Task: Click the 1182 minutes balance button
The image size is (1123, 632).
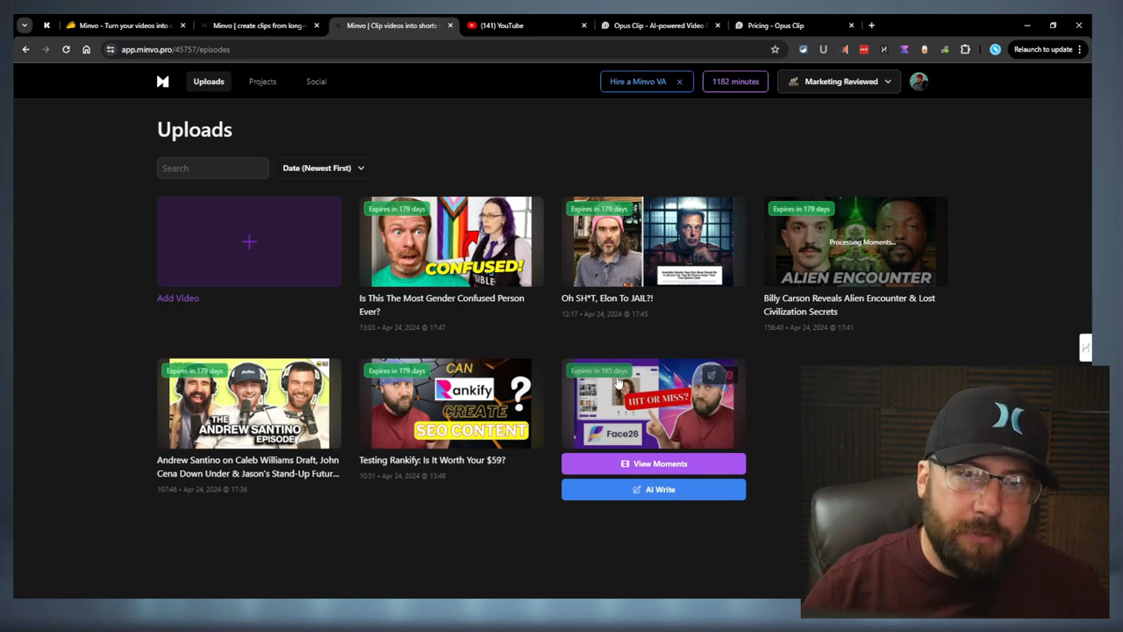Action: (x=735, y=82)
